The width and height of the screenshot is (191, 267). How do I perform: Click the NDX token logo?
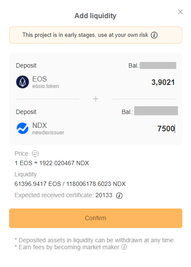(23, 128)
